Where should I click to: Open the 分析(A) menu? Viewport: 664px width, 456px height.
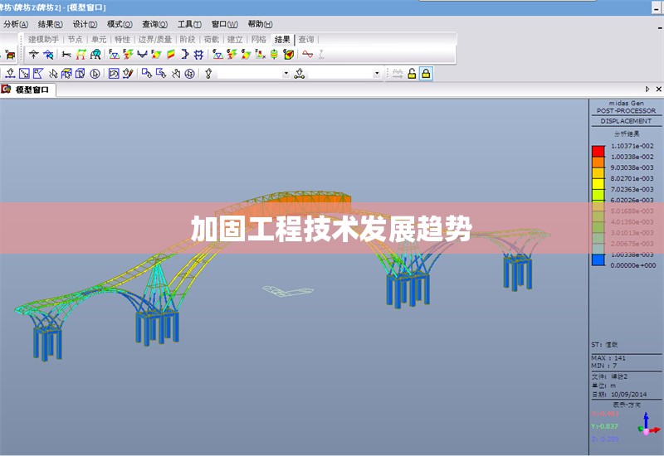(x=16, y=24)
